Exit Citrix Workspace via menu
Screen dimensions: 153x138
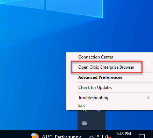109,105
